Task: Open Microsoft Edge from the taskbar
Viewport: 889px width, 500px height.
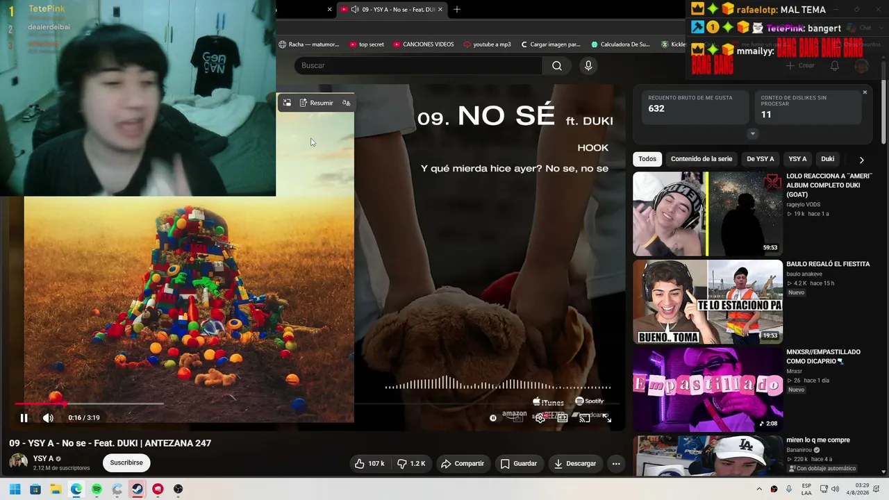Action: click(76, 489)
